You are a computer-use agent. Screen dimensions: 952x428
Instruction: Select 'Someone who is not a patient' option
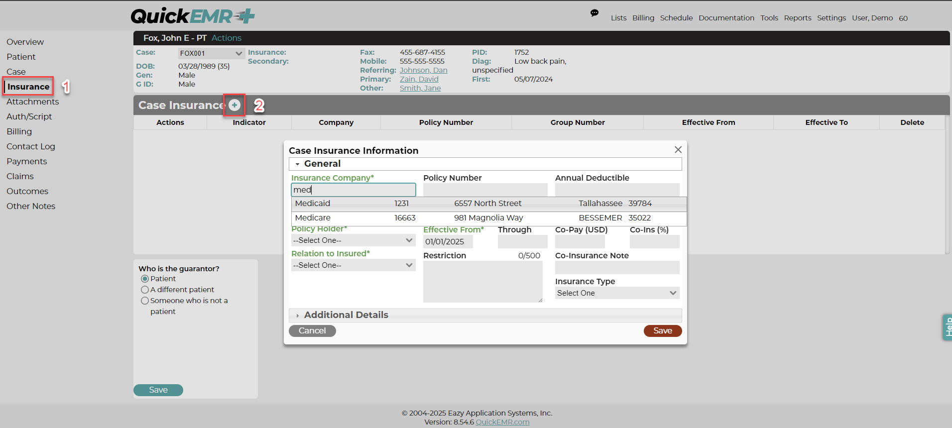(145, 301)
